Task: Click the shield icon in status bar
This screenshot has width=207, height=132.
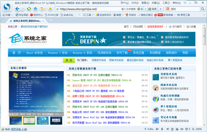Action: click(x=186, y=129)
